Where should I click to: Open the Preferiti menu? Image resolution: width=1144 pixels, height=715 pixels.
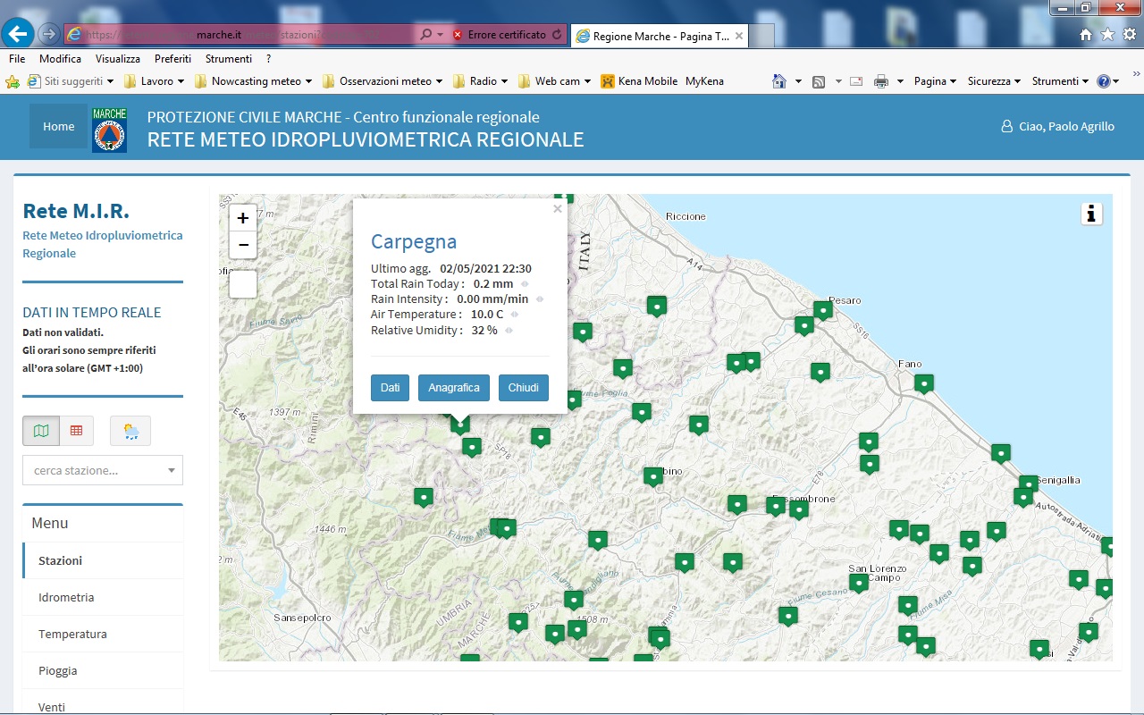pyautogui.click(x=172, y=59)
